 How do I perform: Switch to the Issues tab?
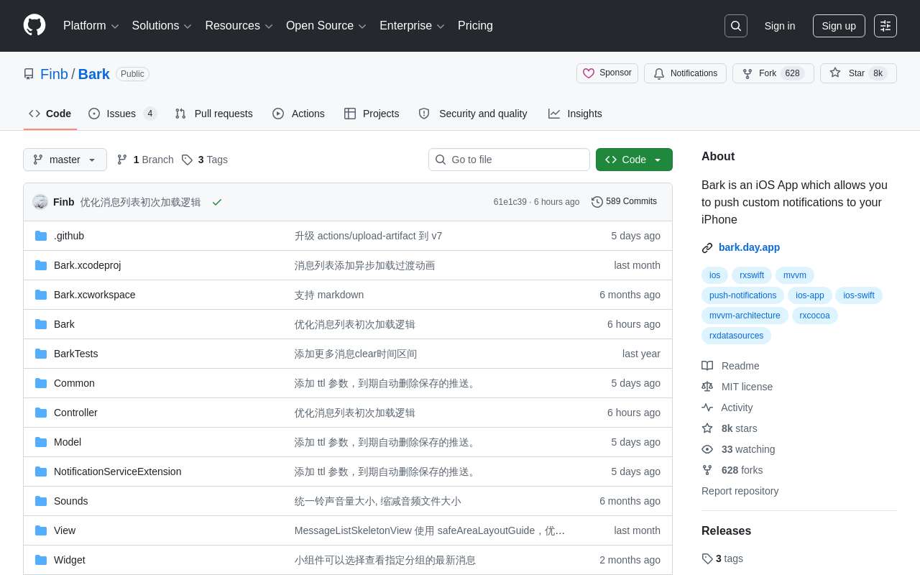(123, 114)
